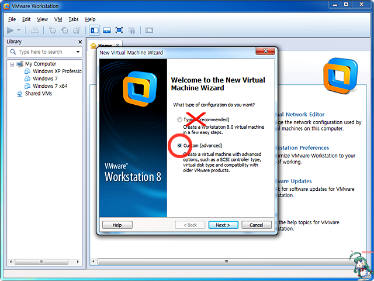Select the Typical (recommended) radio button
This screenshot has width=374, height=281.
click(x=179, y=119)
